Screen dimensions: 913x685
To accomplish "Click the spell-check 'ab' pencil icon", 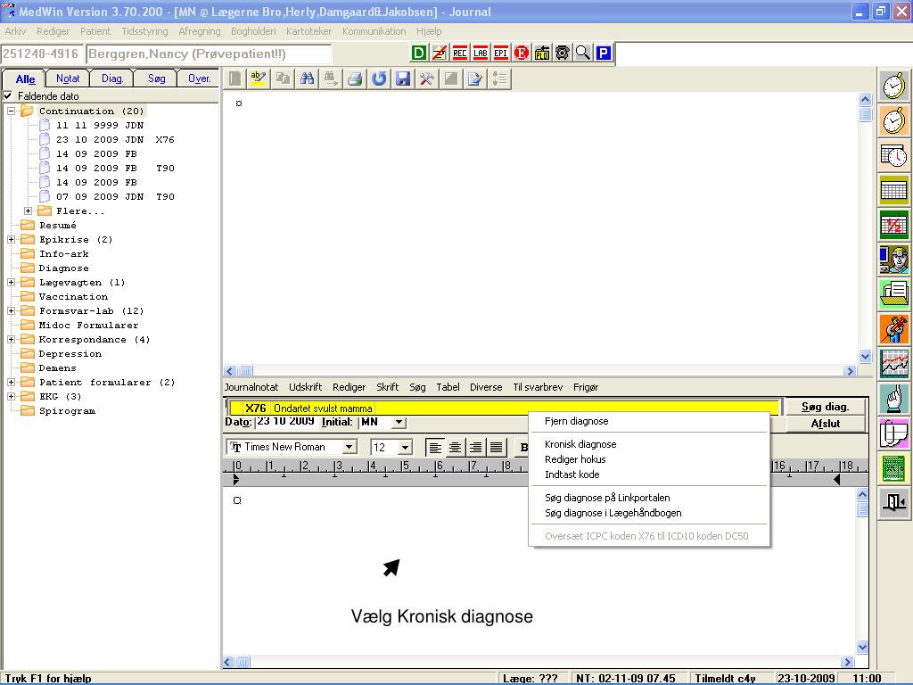I will pos(258,78).
